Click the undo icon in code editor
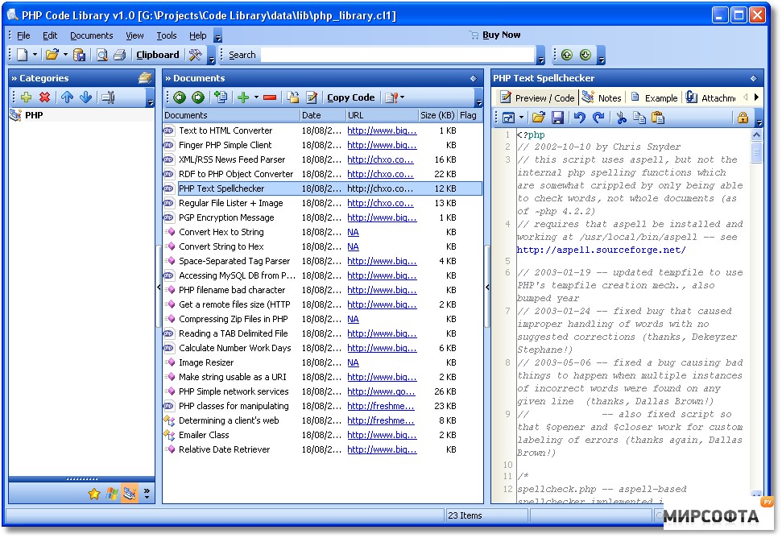782x538 pixels. 580,118
